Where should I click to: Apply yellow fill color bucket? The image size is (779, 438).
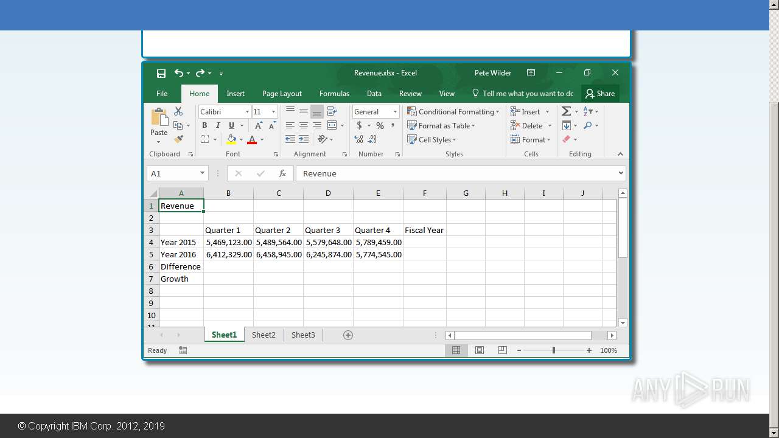[231, 139]
